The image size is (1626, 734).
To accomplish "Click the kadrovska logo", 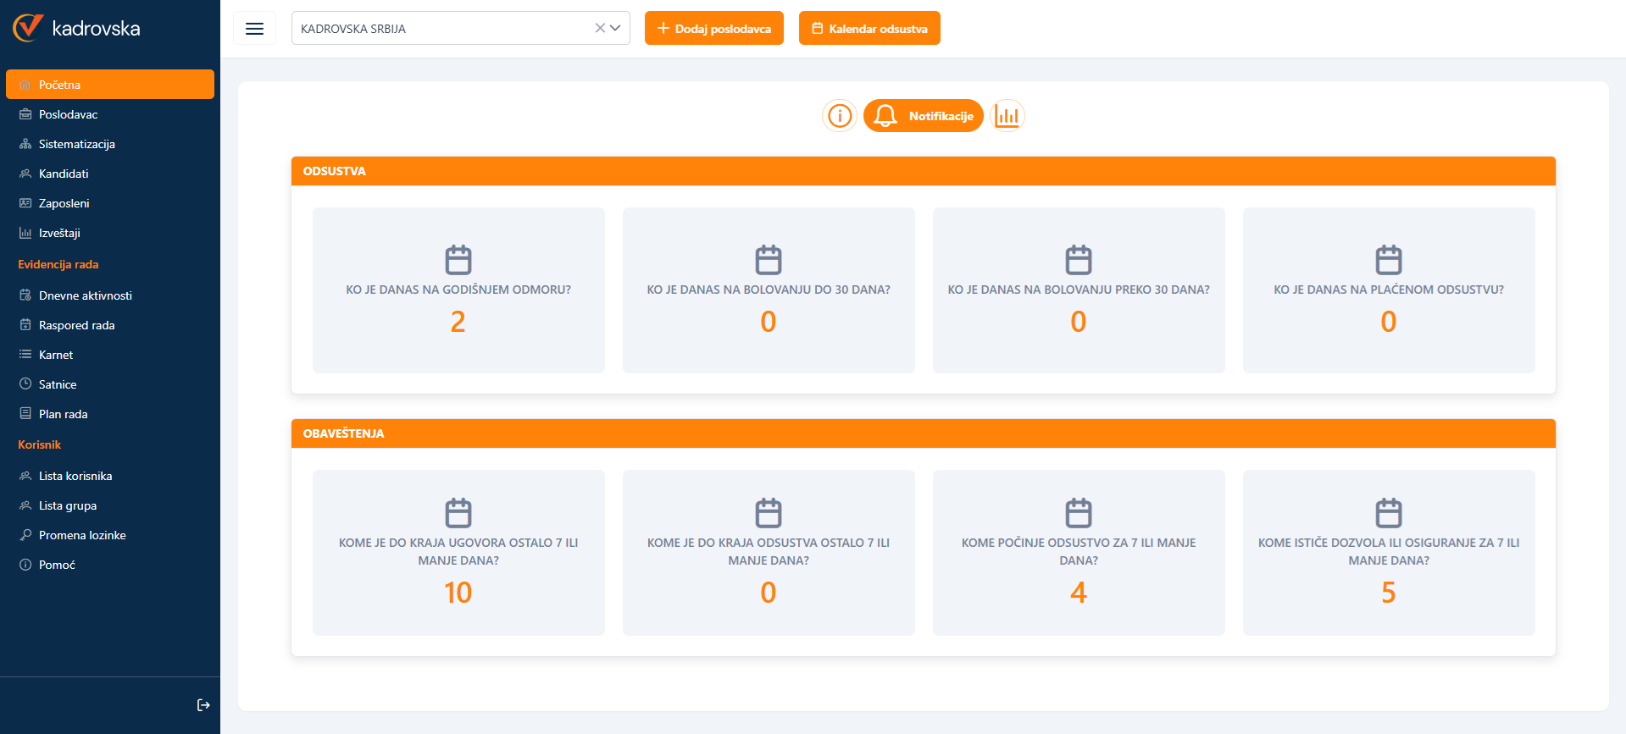I will pos(76,28).
